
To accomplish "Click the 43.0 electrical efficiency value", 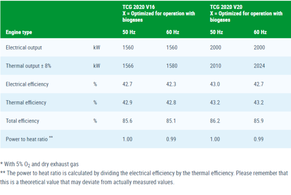I will click(215, 84).
